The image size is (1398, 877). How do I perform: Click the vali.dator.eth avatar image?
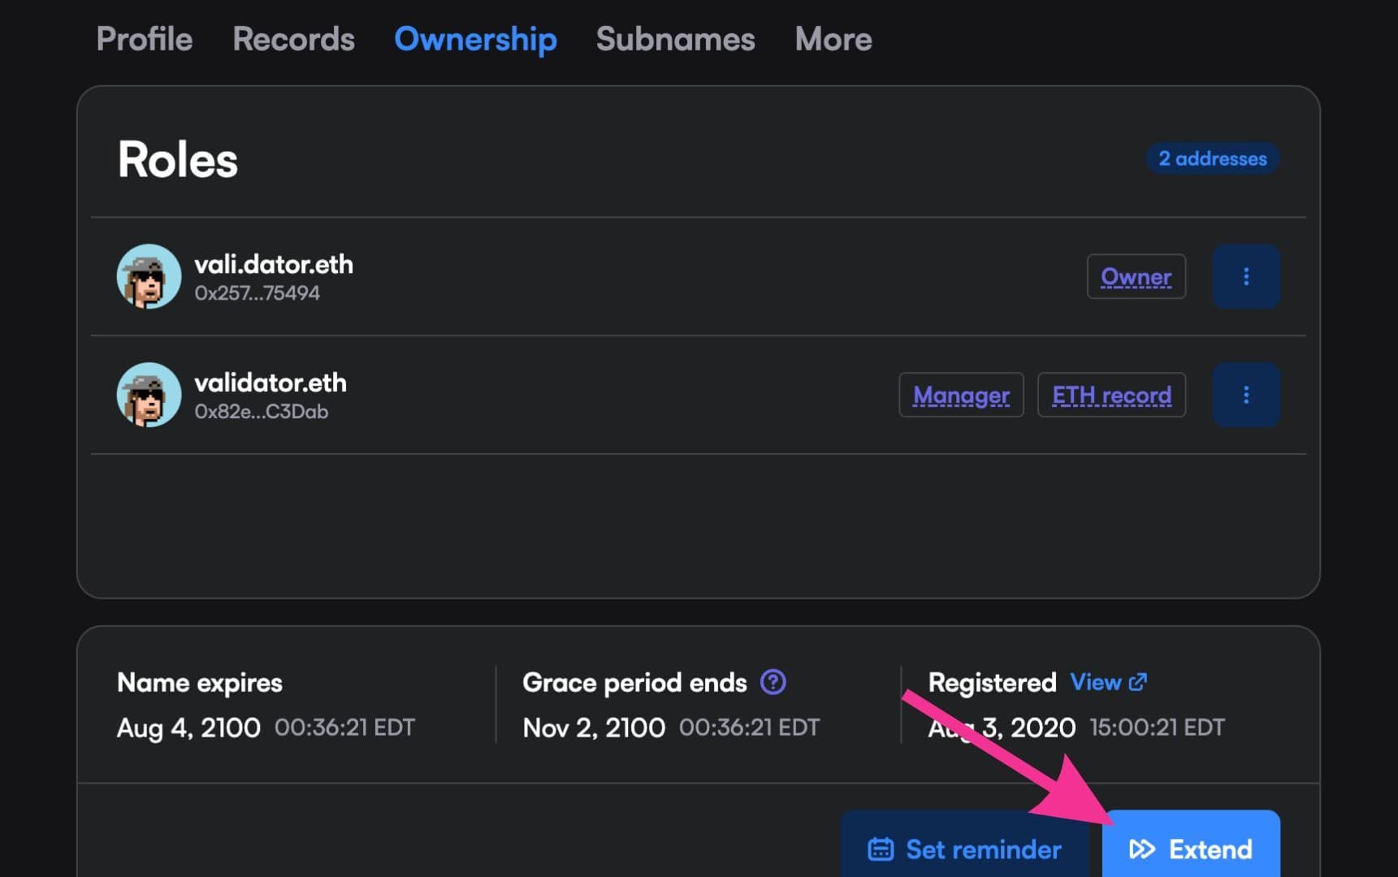click(x=149, y=277)
